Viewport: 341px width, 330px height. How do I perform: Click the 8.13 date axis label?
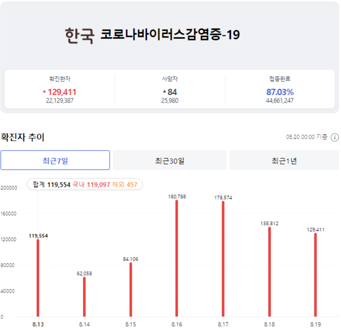click(38, 324)
